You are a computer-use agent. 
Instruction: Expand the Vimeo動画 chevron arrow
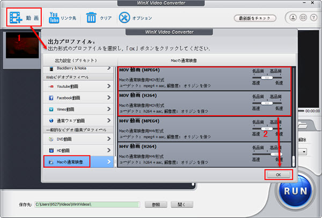click(109, 109)
